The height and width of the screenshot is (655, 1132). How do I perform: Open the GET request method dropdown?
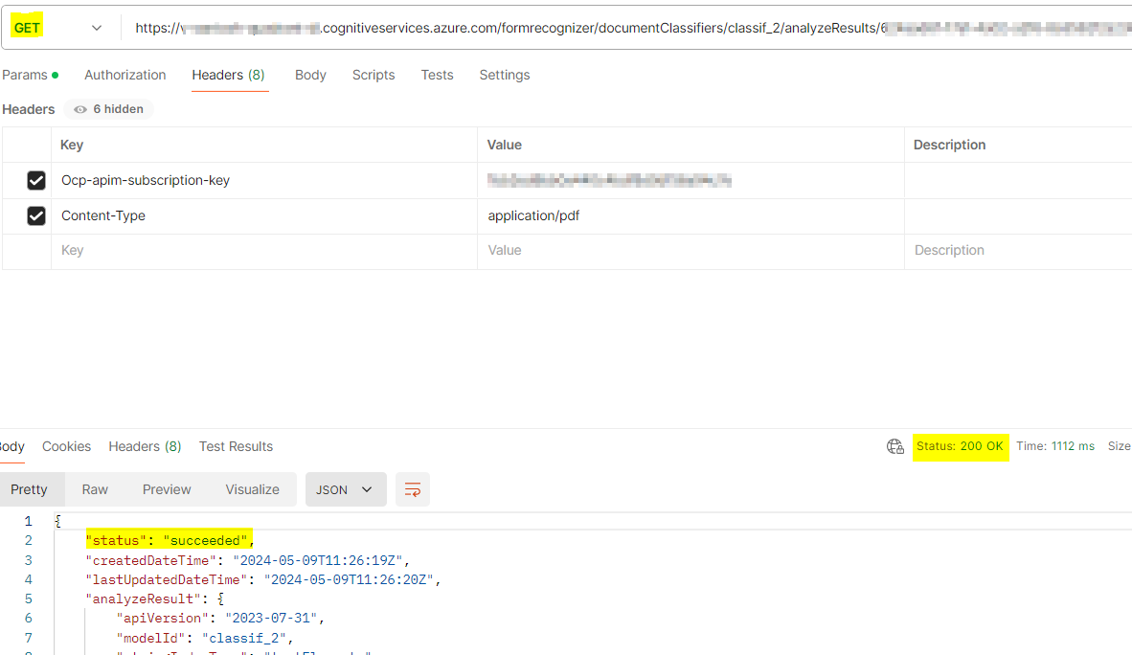tap(96, 26)
